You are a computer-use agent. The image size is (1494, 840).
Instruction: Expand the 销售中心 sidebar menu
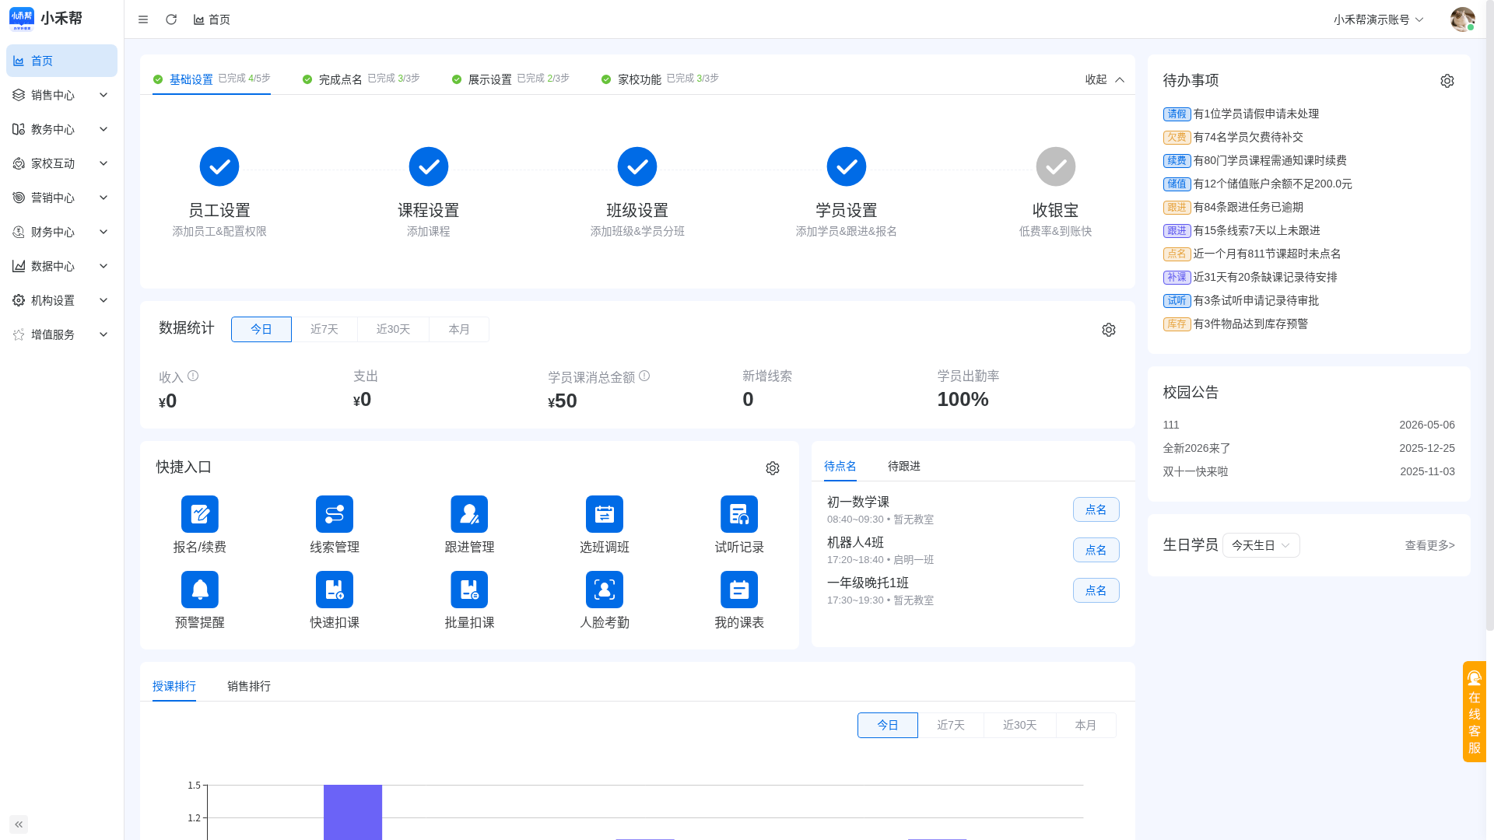(x=61, y=95)
